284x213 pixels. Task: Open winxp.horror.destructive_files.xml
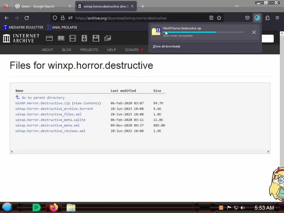[x=48, y=114]
